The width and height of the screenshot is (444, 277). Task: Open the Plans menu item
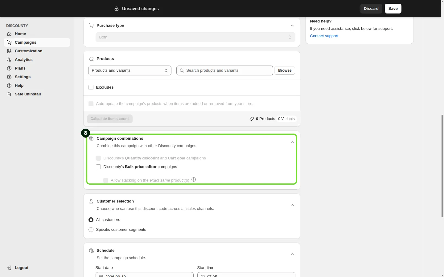(37, 68)
